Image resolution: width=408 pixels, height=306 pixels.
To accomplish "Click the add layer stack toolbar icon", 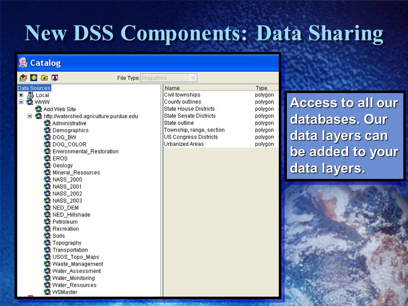I will 23,78.
